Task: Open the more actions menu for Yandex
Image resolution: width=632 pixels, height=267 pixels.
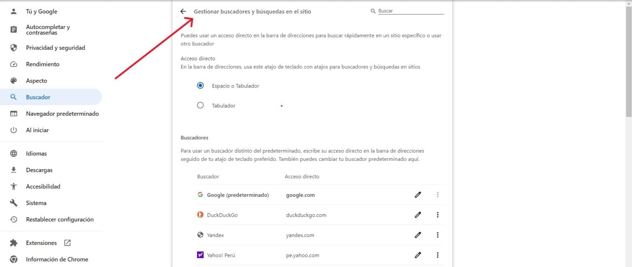Action: coord(438,234)
